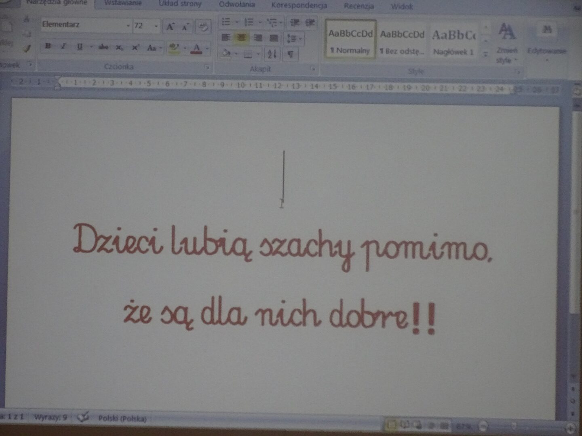Image resolution: width=582 pixels, height=436 pixels.
Task: Switch to the Wstawianie tab
Action: click(x=123, y=4)
